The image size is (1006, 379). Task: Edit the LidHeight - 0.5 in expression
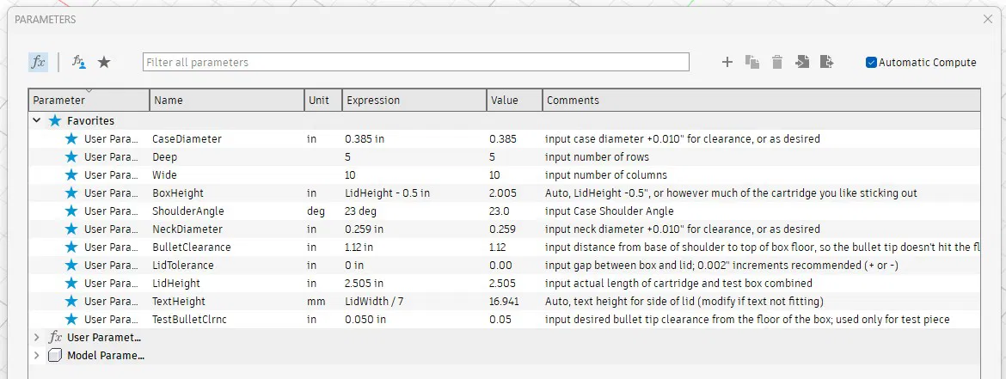(x=388, y=193)
